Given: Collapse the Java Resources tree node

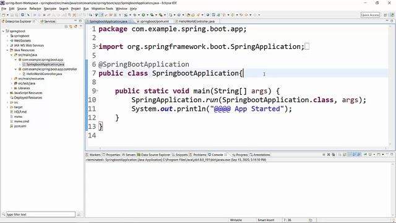Looking at the screenshot, I should pyautogui.click(x=7, y=50).
